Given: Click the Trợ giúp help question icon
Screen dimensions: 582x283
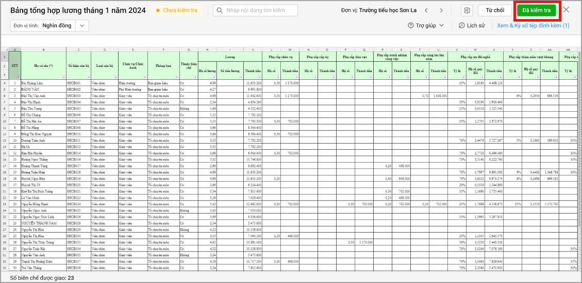Looking at the screenshot, I should pos(411,25).
